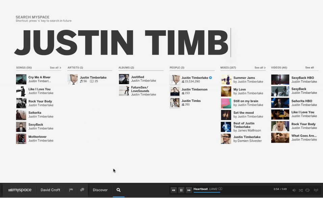323x198 pixels.
Task: Pause the Heartbeat track
Action: click(x=181, y=190)
